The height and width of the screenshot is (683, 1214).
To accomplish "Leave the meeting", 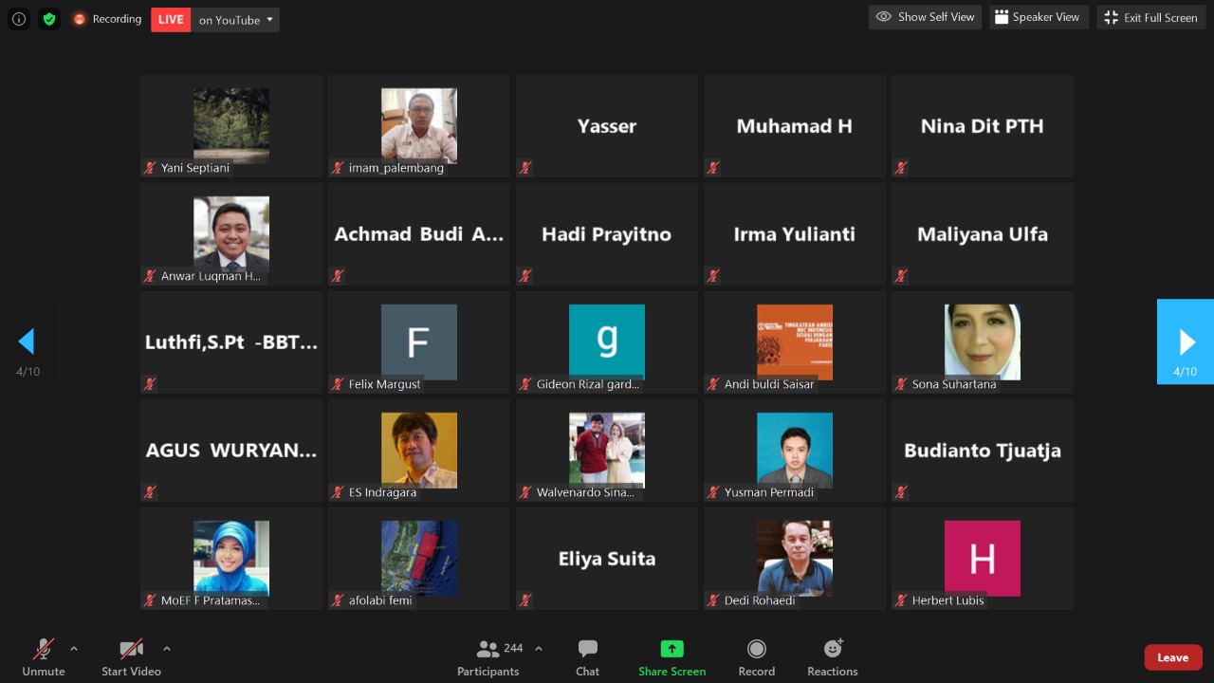I will point(1172,657).
